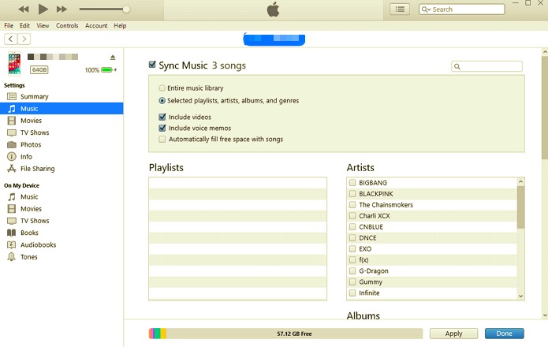The height and width of the screenshot is (347, 548).
Task: Check the Infinite artist
Action: [352, 293]
